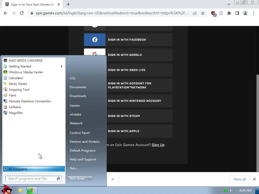Click the search magnifier icon in Start menu

pyautogui.click(x=58, y=179)
